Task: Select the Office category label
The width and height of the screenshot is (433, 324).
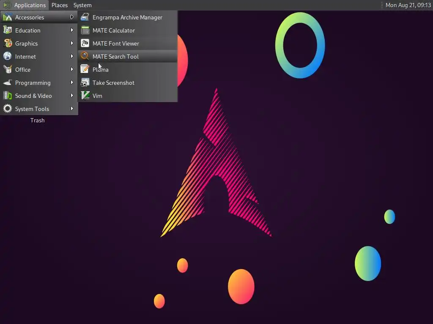Action: [23, 70]
